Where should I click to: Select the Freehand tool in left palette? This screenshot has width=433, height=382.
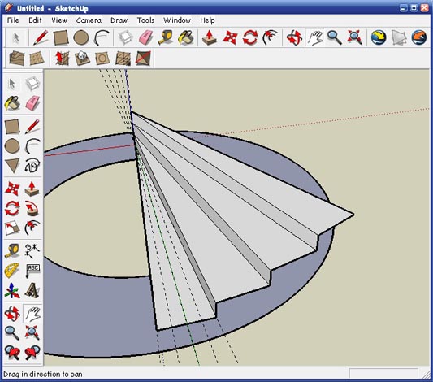[x=32, y=166]
